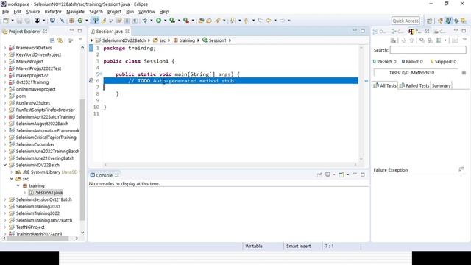Viewport: 471px width, 265px height.
Task: Click the Previous Annotation toolbar icon
Action: click(247, 21)
